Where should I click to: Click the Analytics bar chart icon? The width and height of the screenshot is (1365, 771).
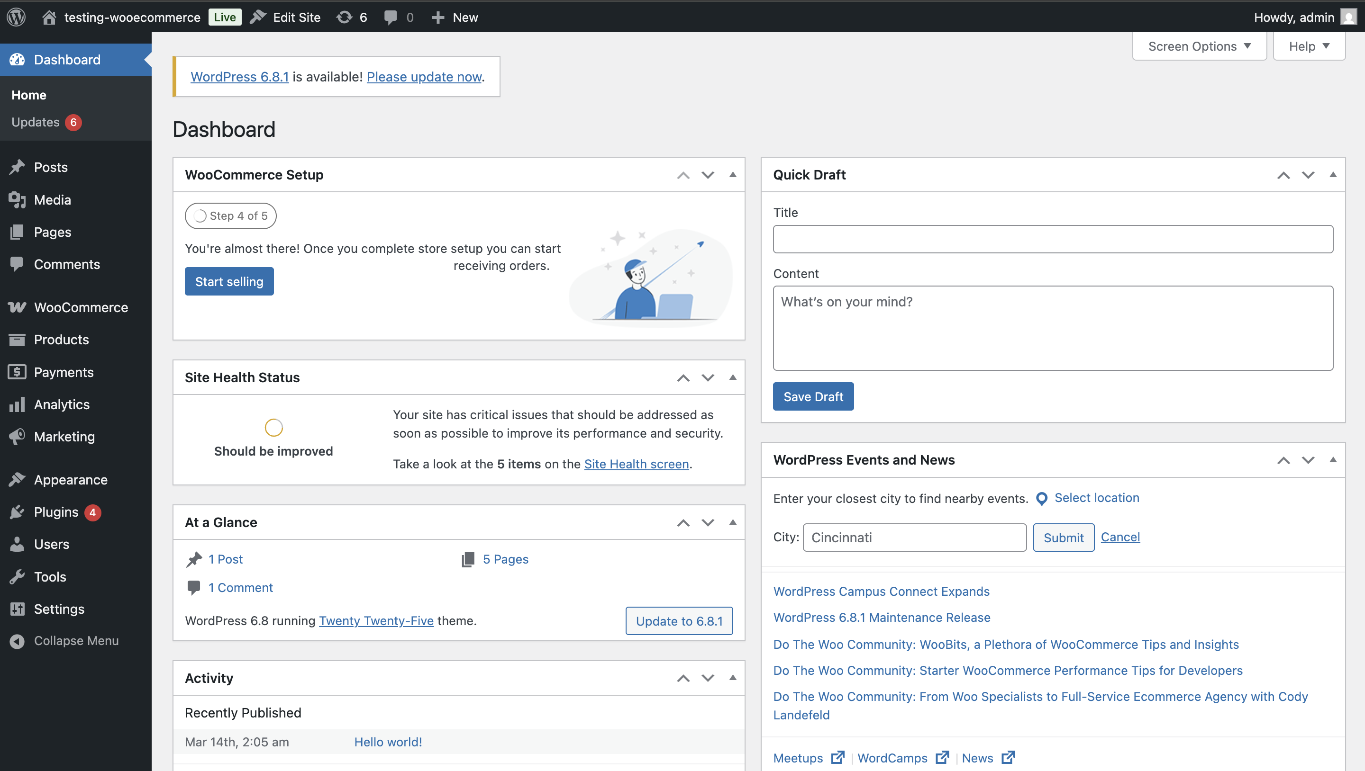pyautogui.click(x=17, y=404)
